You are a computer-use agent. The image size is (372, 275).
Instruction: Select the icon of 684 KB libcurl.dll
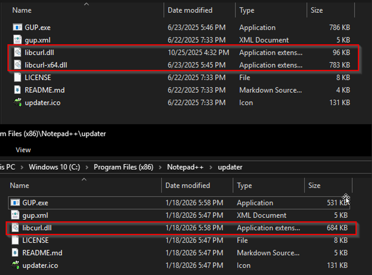(15, 228)
